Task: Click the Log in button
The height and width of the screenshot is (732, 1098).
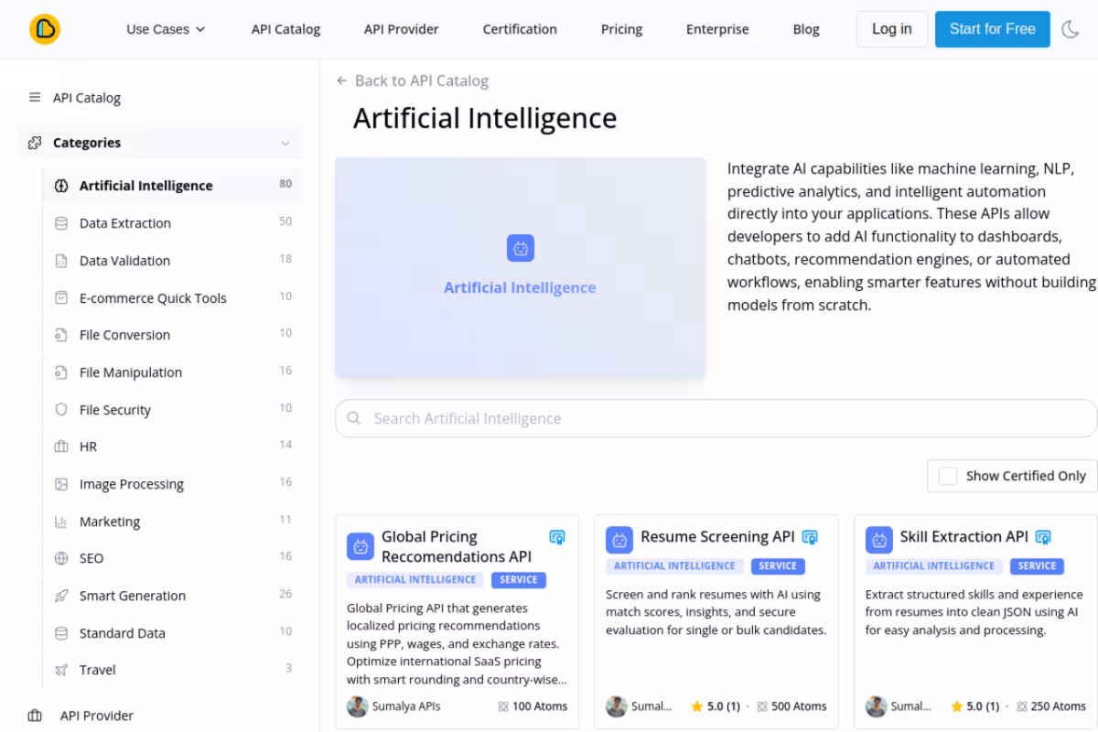Action: [x=891, y=29]
